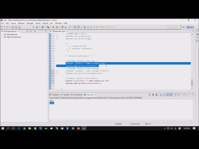
Task: Toggle Block Selection mode icon
Action: coord(85,27)
